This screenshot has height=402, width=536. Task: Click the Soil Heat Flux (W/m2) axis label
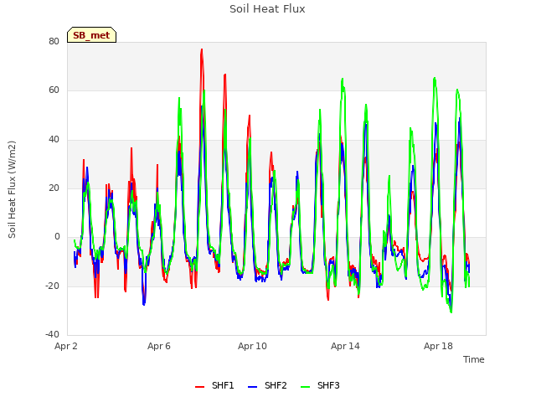(x=12, y=189)
